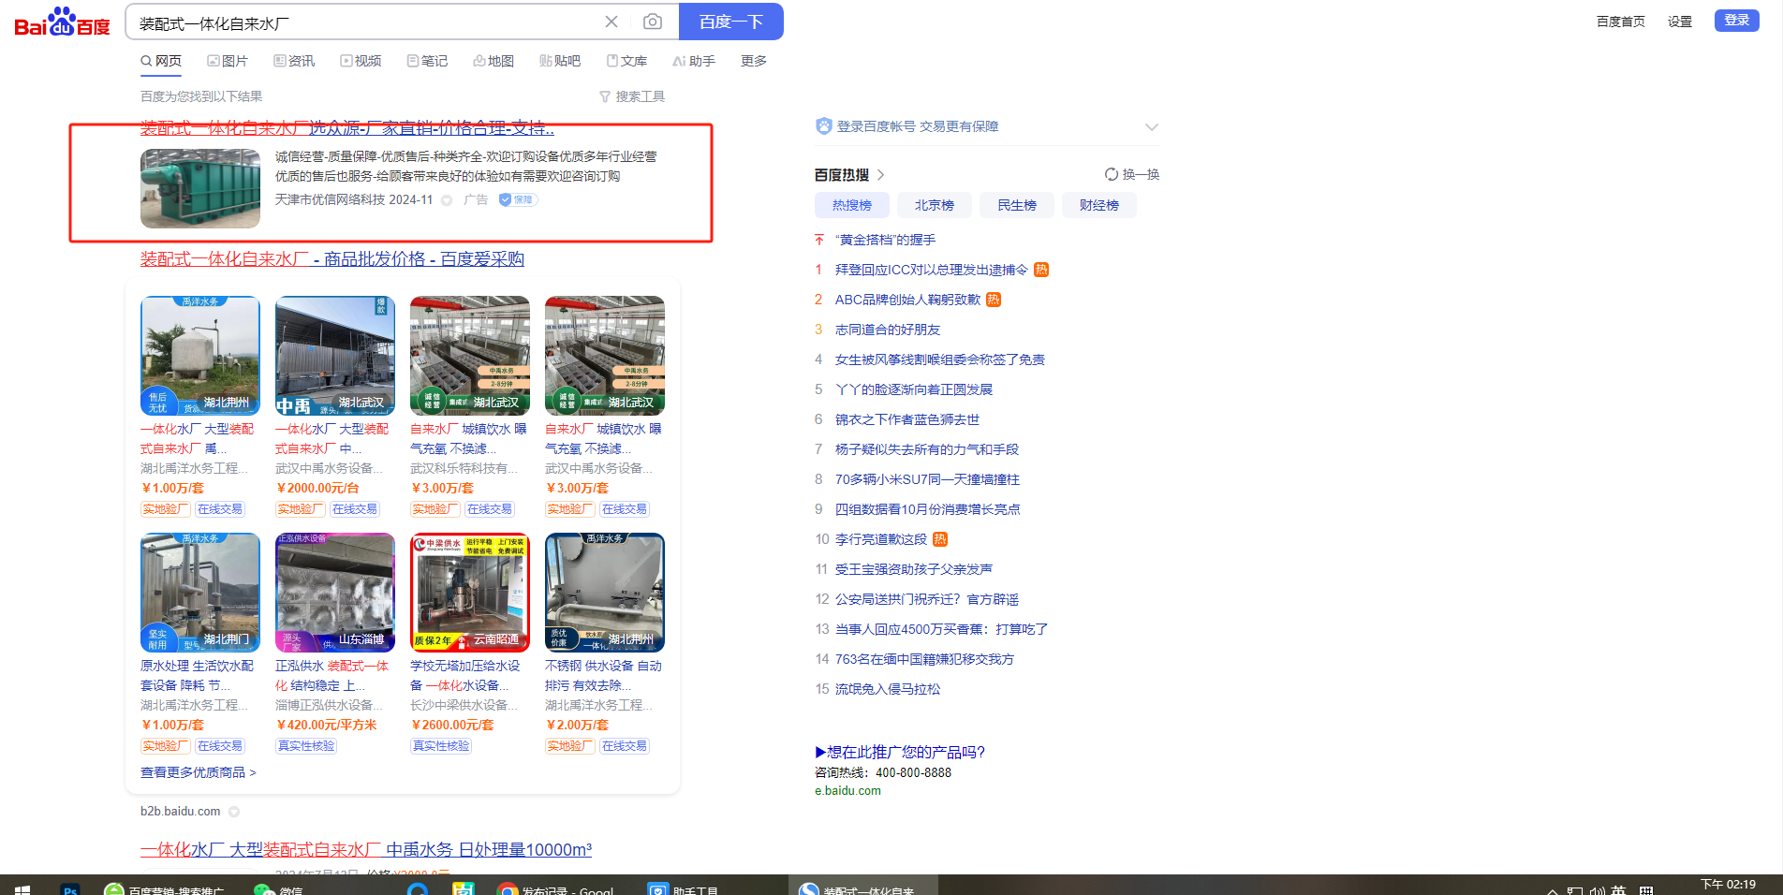Clear the search box with the X icon

pos(612,22)
